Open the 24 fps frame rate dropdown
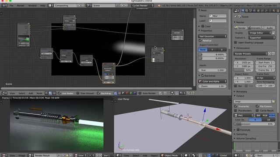 pyautogui.click(x=266, y=78)
